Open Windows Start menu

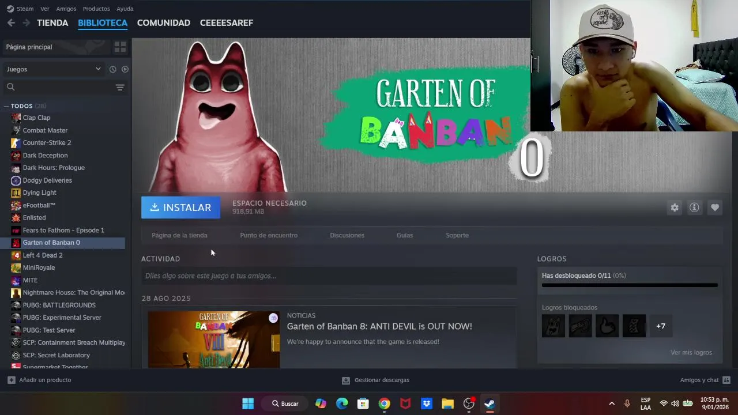pos(248,403)
